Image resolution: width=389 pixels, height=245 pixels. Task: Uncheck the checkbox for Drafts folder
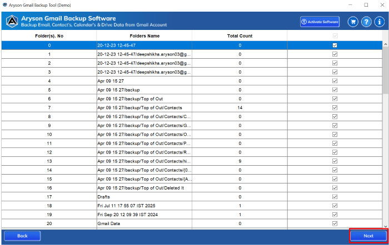point(335,196)
